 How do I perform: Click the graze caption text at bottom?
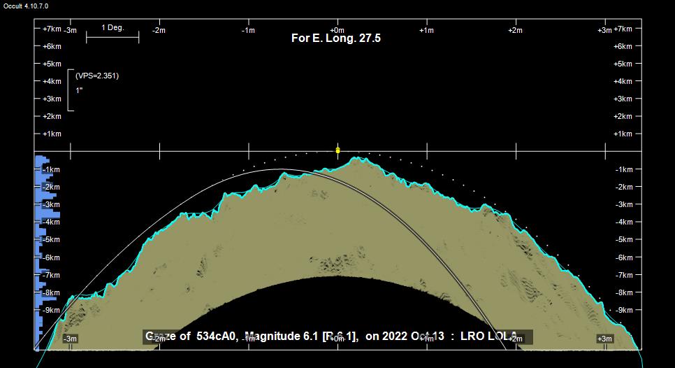337,337
